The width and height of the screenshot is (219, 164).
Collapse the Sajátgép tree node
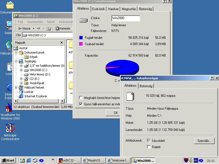tap(17, 61)
